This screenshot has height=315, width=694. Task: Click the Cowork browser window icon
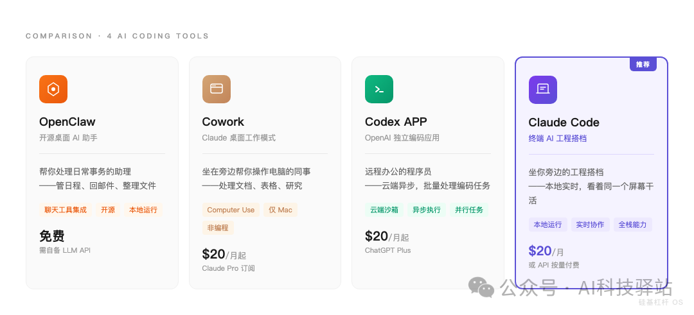(217, 89)
